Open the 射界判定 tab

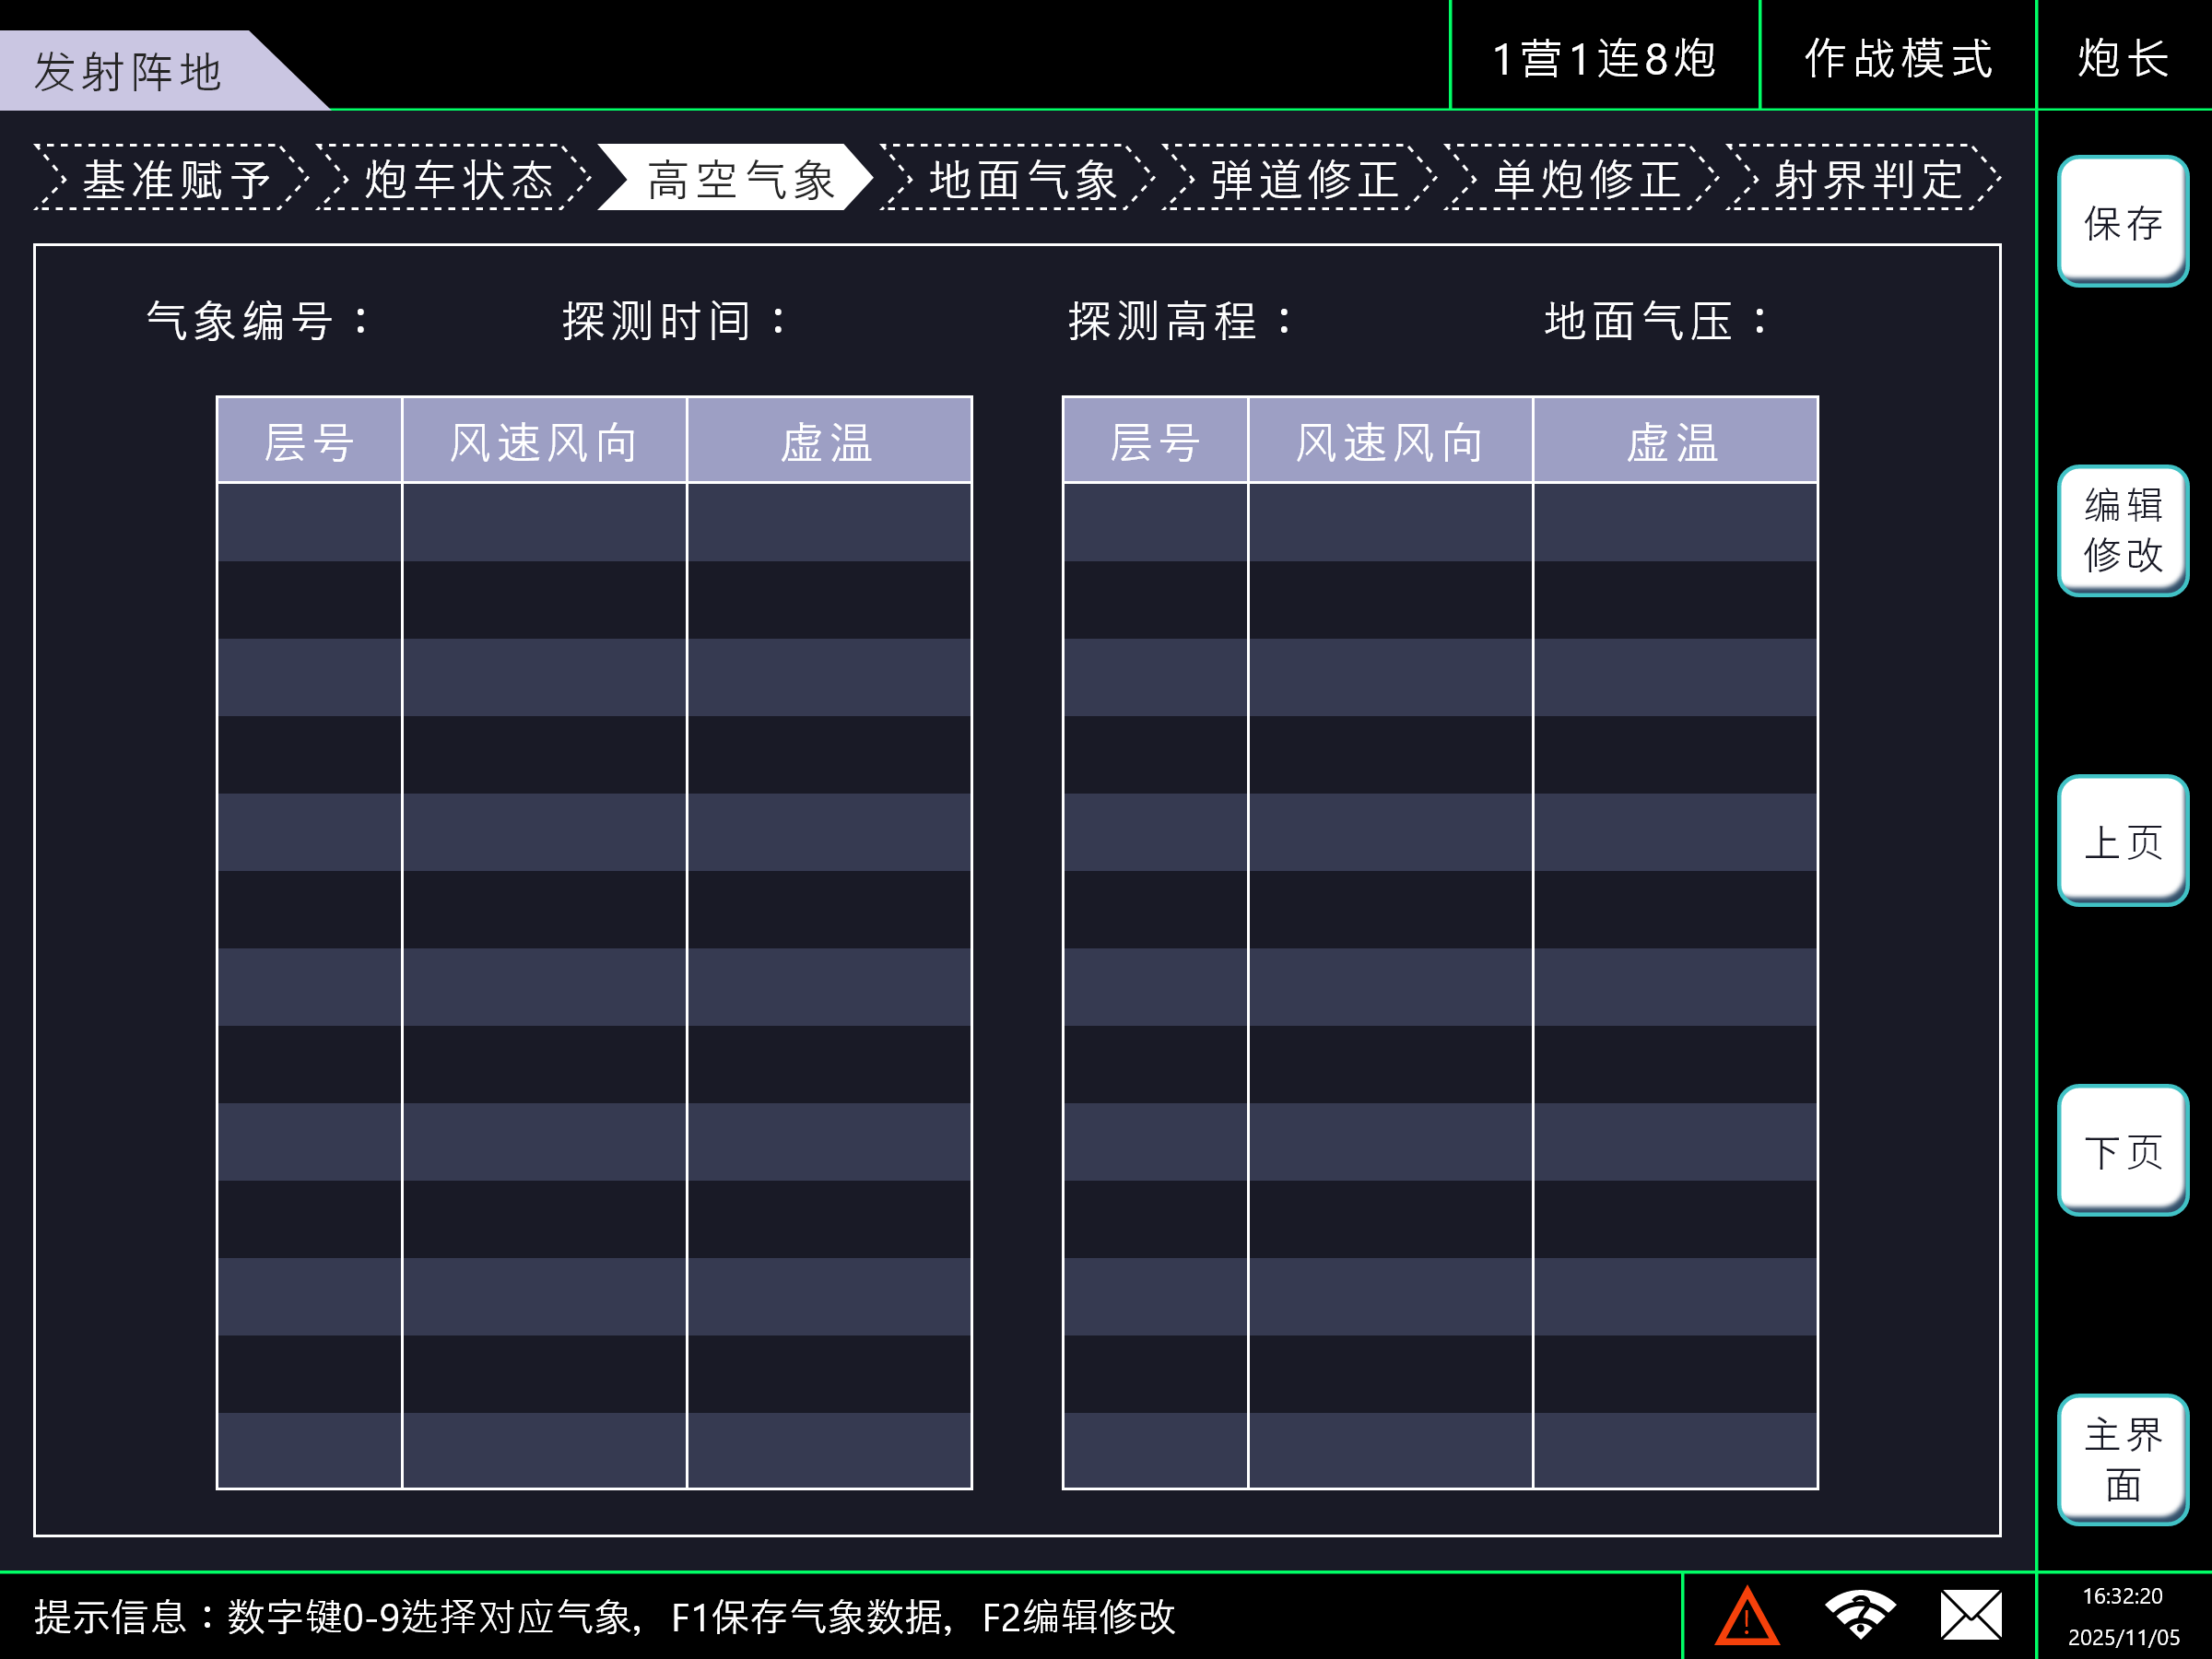tap(1867, 179)
